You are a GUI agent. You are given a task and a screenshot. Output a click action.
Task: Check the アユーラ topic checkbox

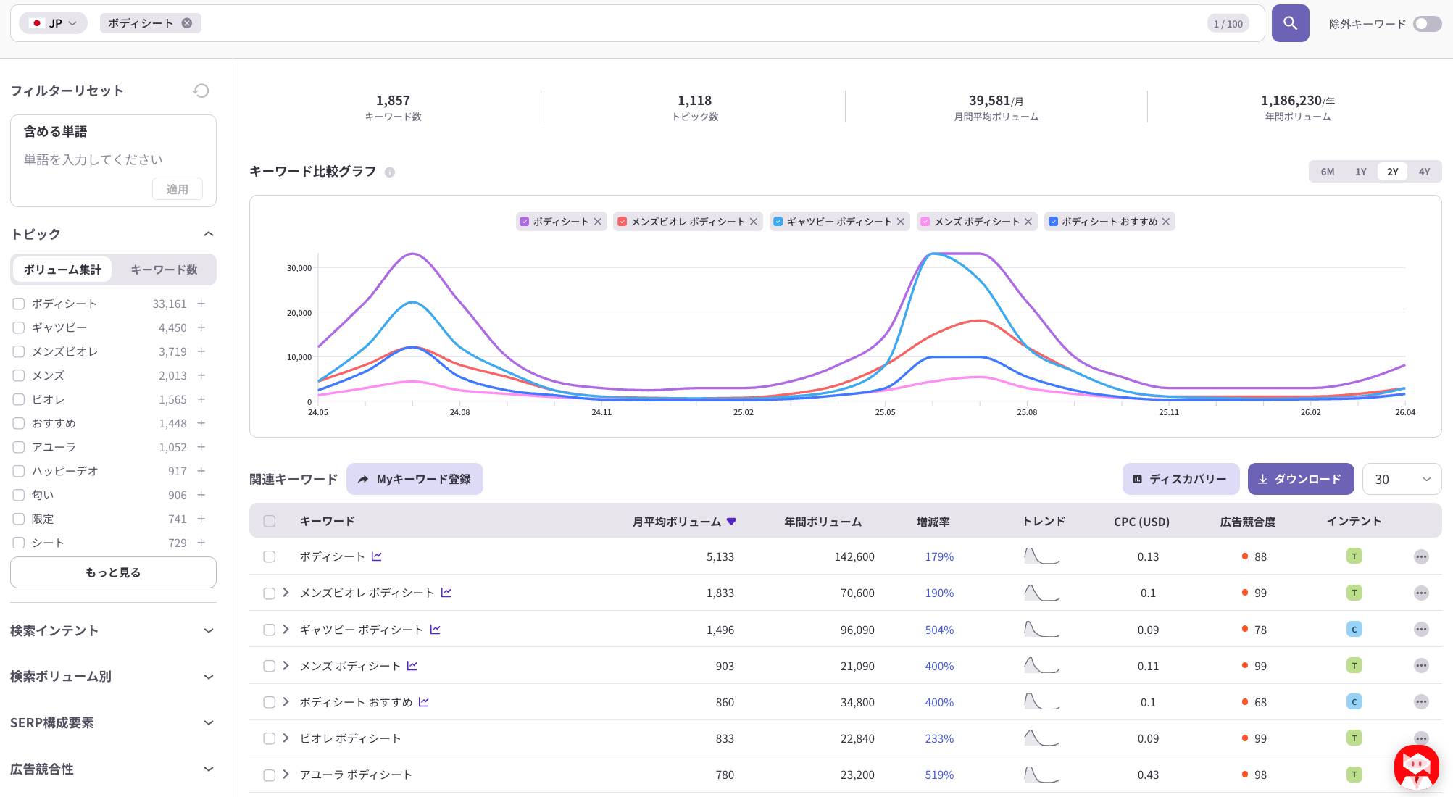click(x=19, y=447)
